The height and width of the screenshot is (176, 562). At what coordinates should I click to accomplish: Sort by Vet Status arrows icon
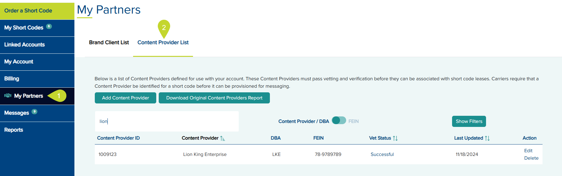tap(395, 138)
